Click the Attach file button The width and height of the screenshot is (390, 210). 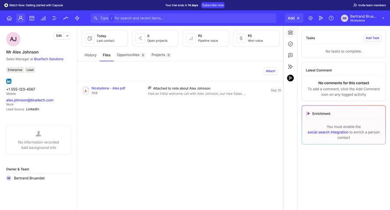coord(270,71)
